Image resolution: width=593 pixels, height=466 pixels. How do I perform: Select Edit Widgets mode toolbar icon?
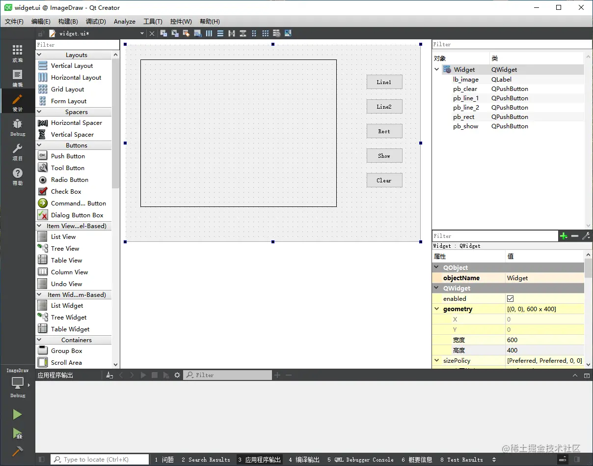point(163,33)
